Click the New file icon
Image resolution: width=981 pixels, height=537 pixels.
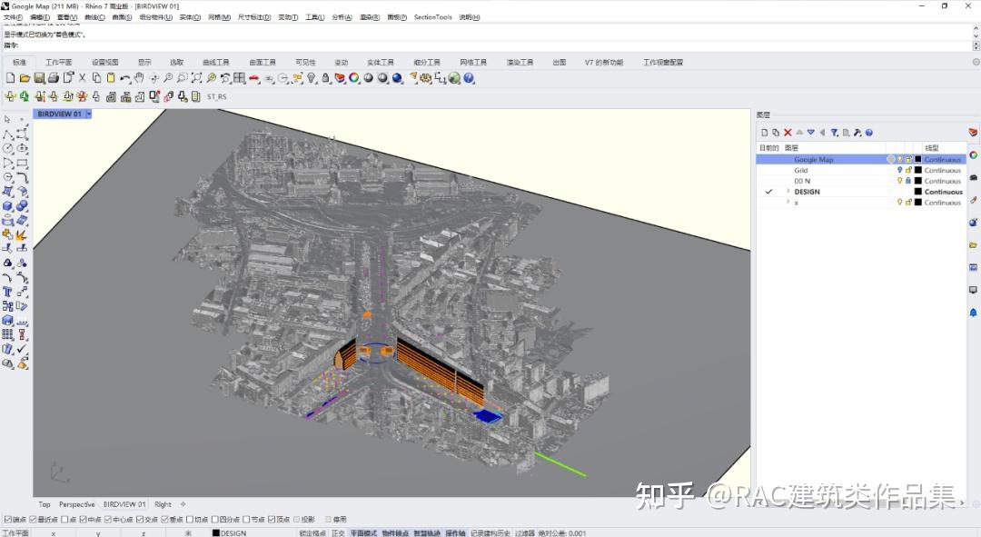point(10,78)
